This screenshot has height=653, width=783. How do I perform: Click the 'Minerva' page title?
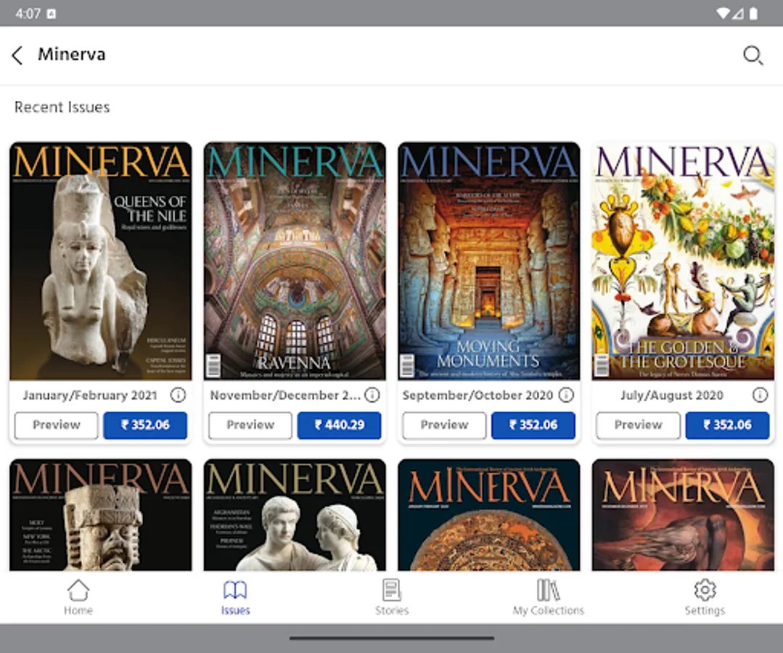pyautogui.click(x=72, y=54)
